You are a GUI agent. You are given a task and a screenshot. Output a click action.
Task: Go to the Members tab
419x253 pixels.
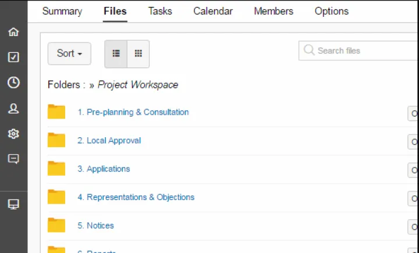tap(274, 11)
